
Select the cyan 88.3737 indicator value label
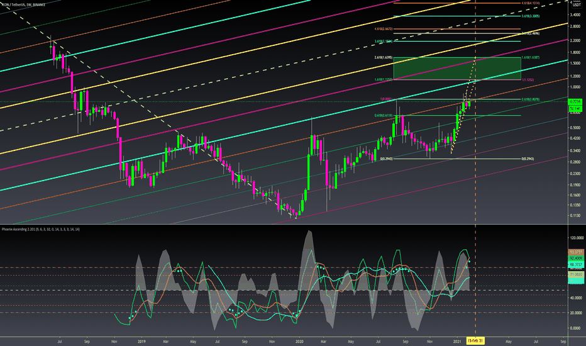tap(575, 264)
